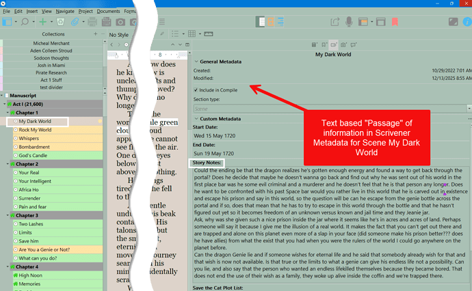
Task: Select the Whispers scene in the binder
Action: point(30,138)
